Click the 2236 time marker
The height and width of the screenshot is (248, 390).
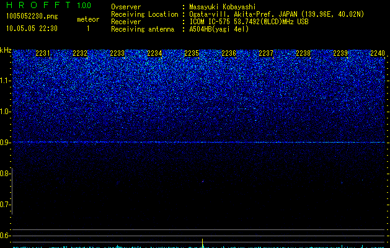pos(229,53)
